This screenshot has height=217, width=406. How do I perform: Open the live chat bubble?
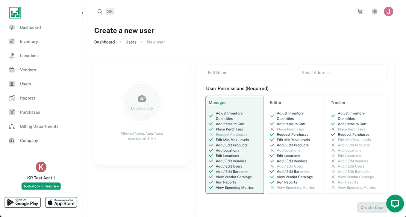[x=395, y=203]
